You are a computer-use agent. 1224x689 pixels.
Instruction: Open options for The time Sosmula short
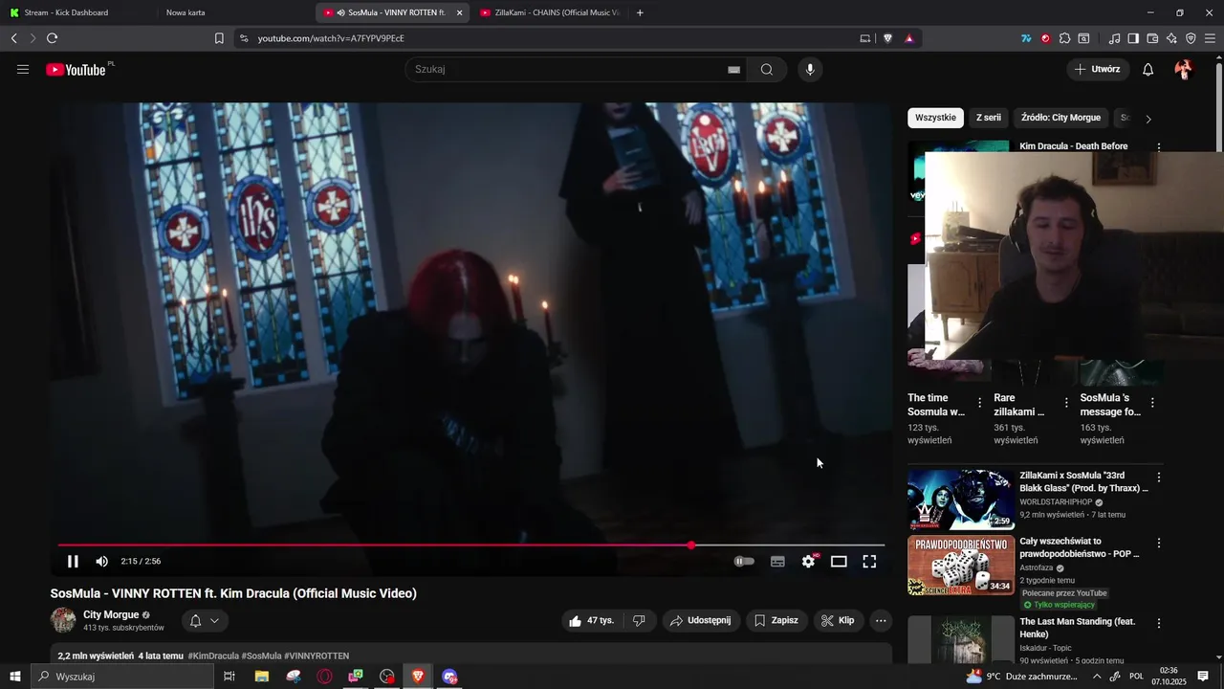[x=979, y=403]
